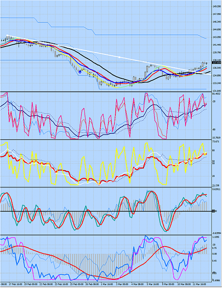Click the 147.990 price axis label

pyautogui.click(x=217, y=14)
